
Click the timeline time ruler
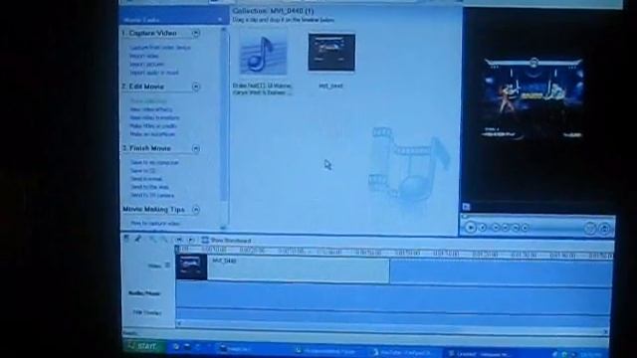393,252
